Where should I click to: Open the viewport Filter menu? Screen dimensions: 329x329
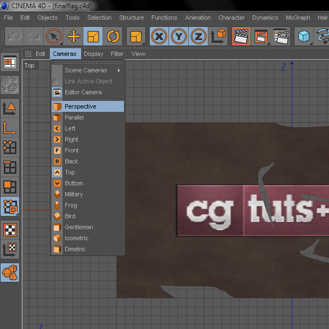point(117,54)
